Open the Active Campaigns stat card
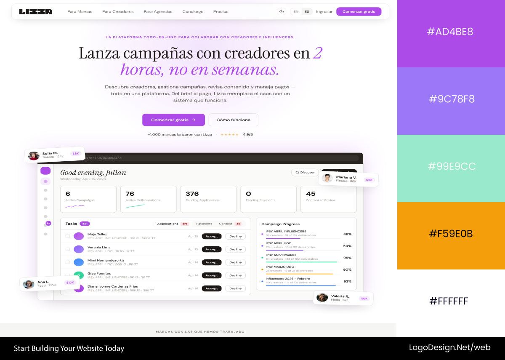 tap(88, 199)
